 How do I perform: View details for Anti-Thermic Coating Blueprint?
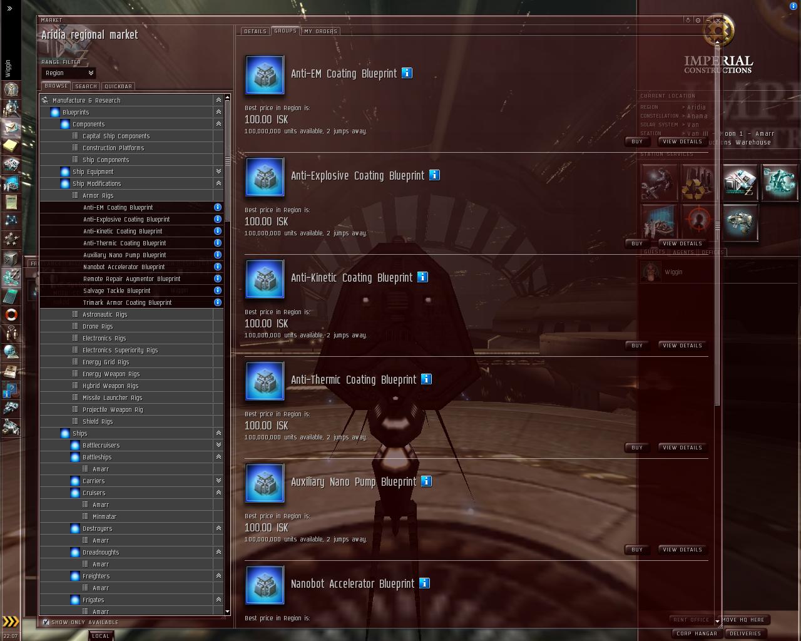(x=682, y=448)
